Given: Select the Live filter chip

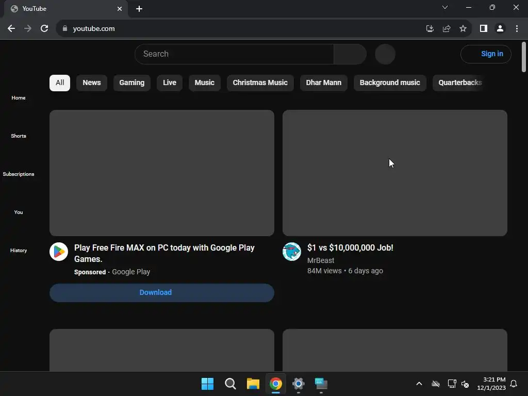Looking at the screenshot, I should (169, 83).
